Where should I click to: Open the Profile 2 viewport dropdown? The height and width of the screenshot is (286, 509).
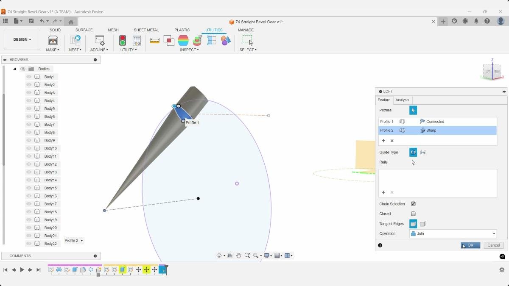click(74, 241)
